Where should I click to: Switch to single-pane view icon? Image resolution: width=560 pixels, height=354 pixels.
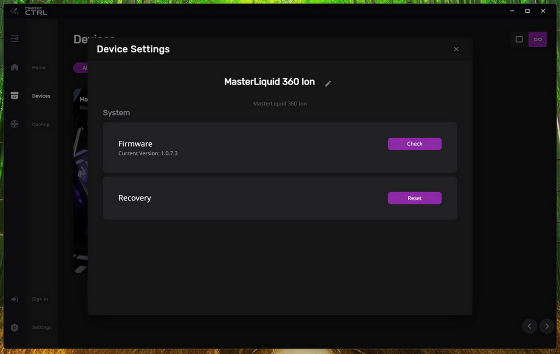pyautogui.click(x=519, y=39)
